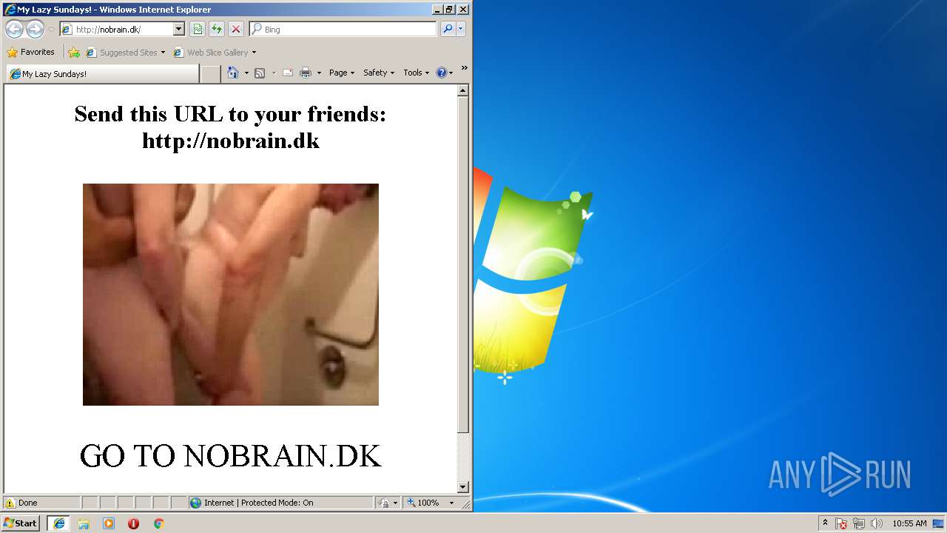
Task: Click the scrollbar down arrow
Action: pyautogui.click(x=463, y=487)
